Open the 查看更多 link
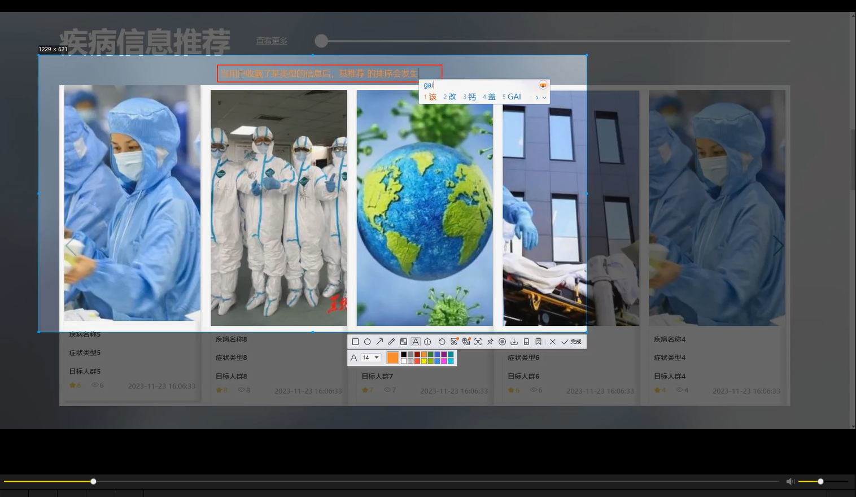Screen dimensions: 856x497 [x=272, y=41]
